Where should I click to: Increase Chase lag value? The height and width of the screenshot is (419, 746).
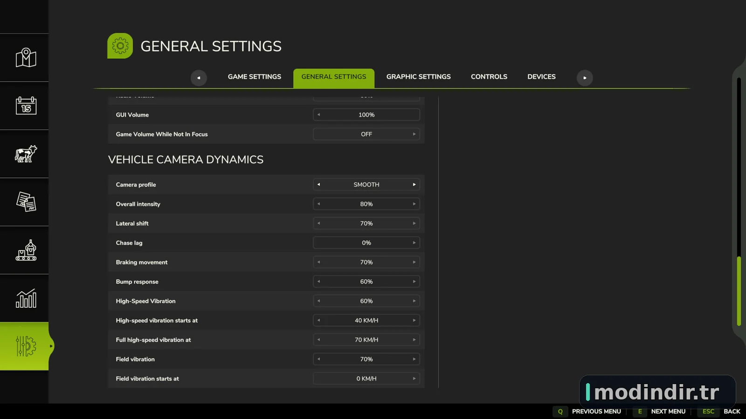(x=414, y=243)
